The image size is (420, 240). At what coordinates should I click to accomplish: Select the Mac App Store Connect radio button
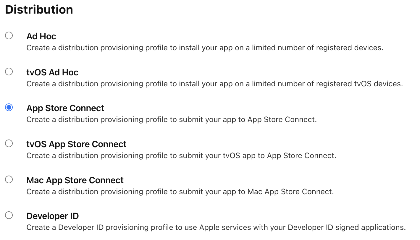click(9, 180)
